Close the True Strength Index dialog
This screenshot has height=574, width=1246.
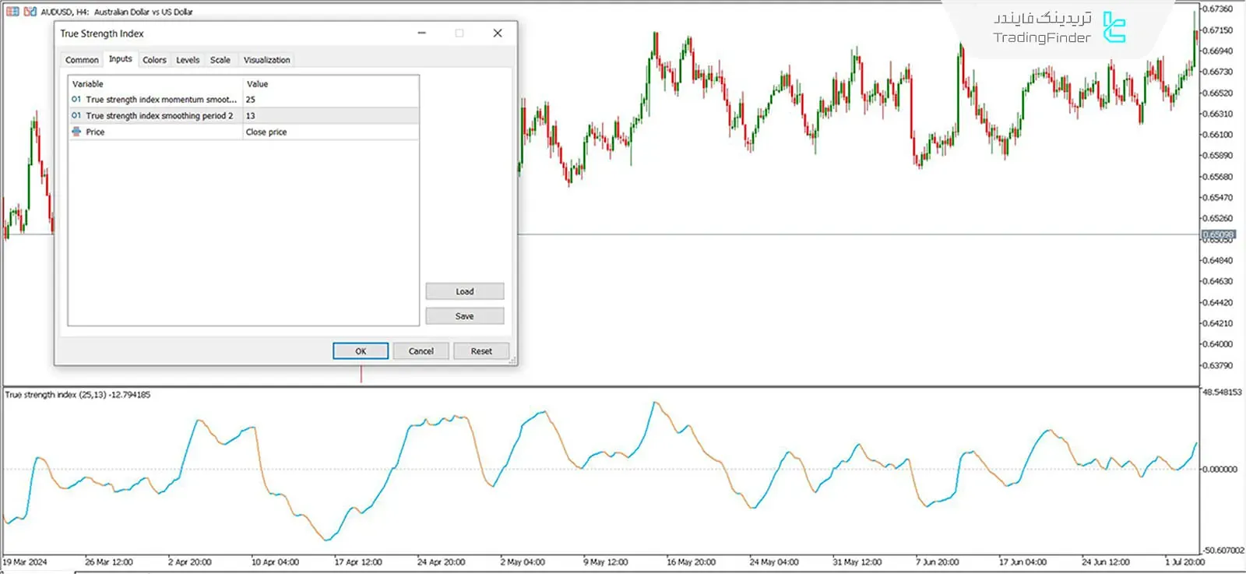[x=498, y=33]
